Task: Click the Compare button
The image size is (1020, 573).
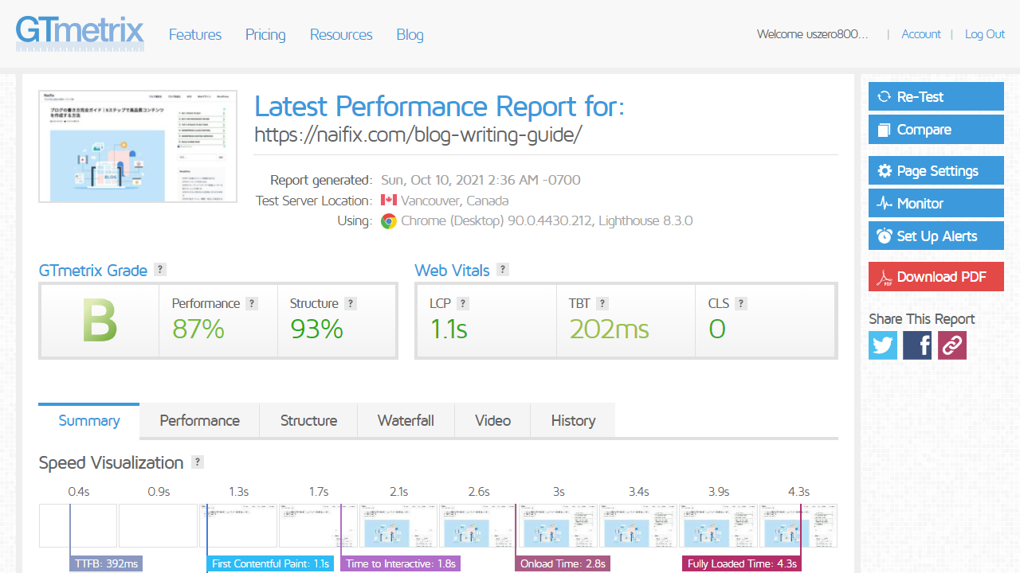Action: pos(936,130)
